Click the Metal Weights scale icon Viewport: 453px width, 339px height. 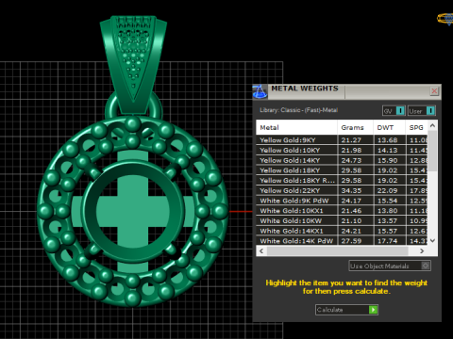260,91
